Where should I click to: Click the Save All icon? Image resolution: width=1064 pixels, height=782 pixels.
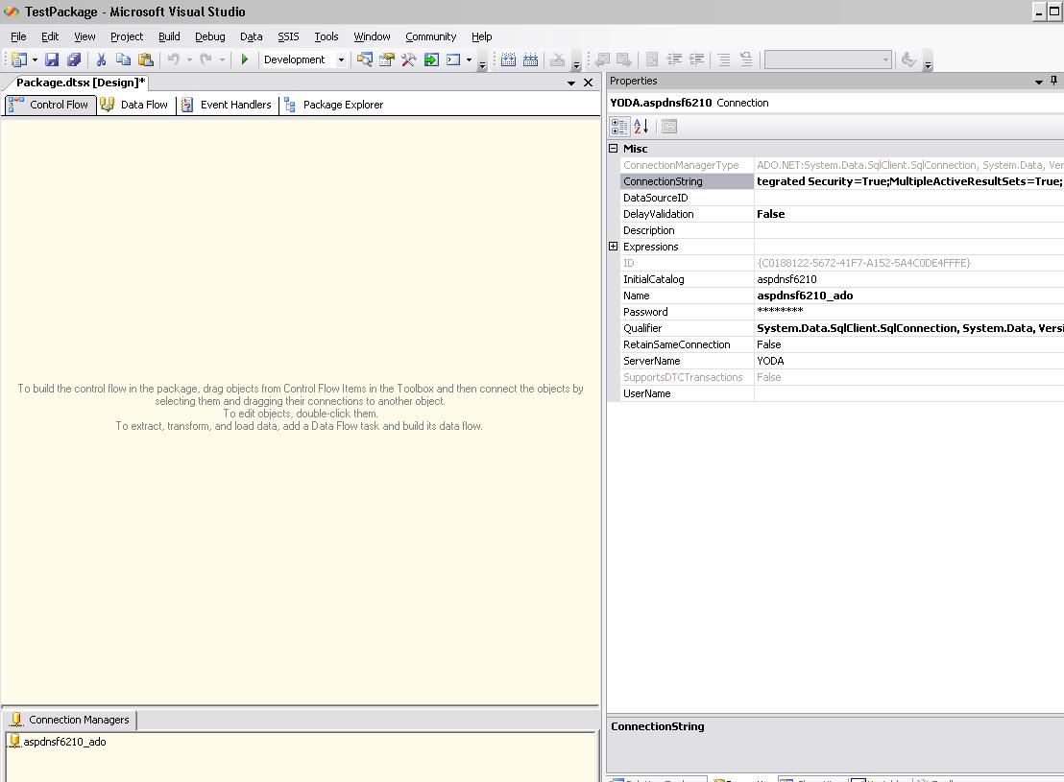74,59
